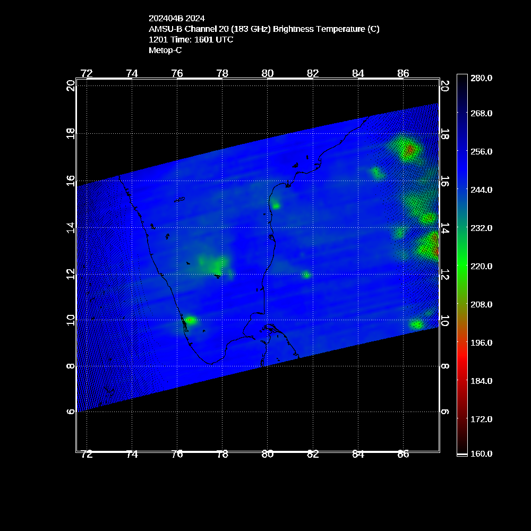The height and width of the screenshot is (531, 531).
Task: Click longitude label "82" on bottom axis
Action: coord(313,455)
